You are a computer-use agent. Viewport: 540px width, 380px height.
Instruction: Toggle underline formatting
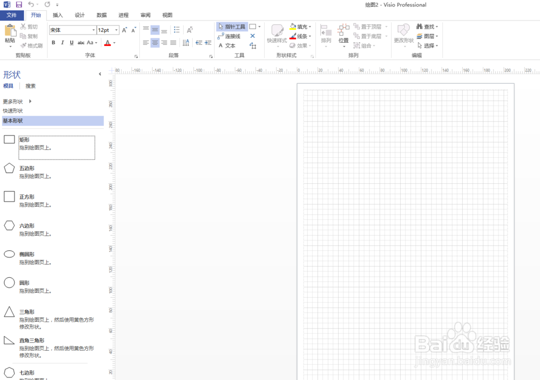coord(72,43)
